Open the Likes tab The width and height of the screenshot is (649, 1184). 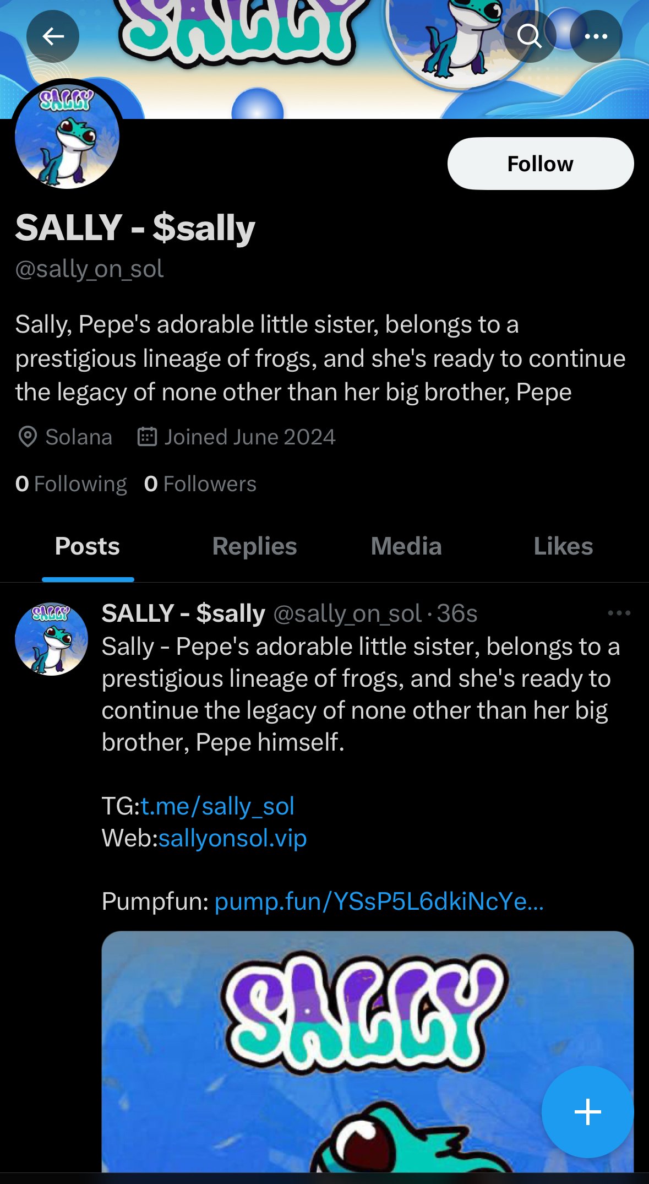click(563, 546)
